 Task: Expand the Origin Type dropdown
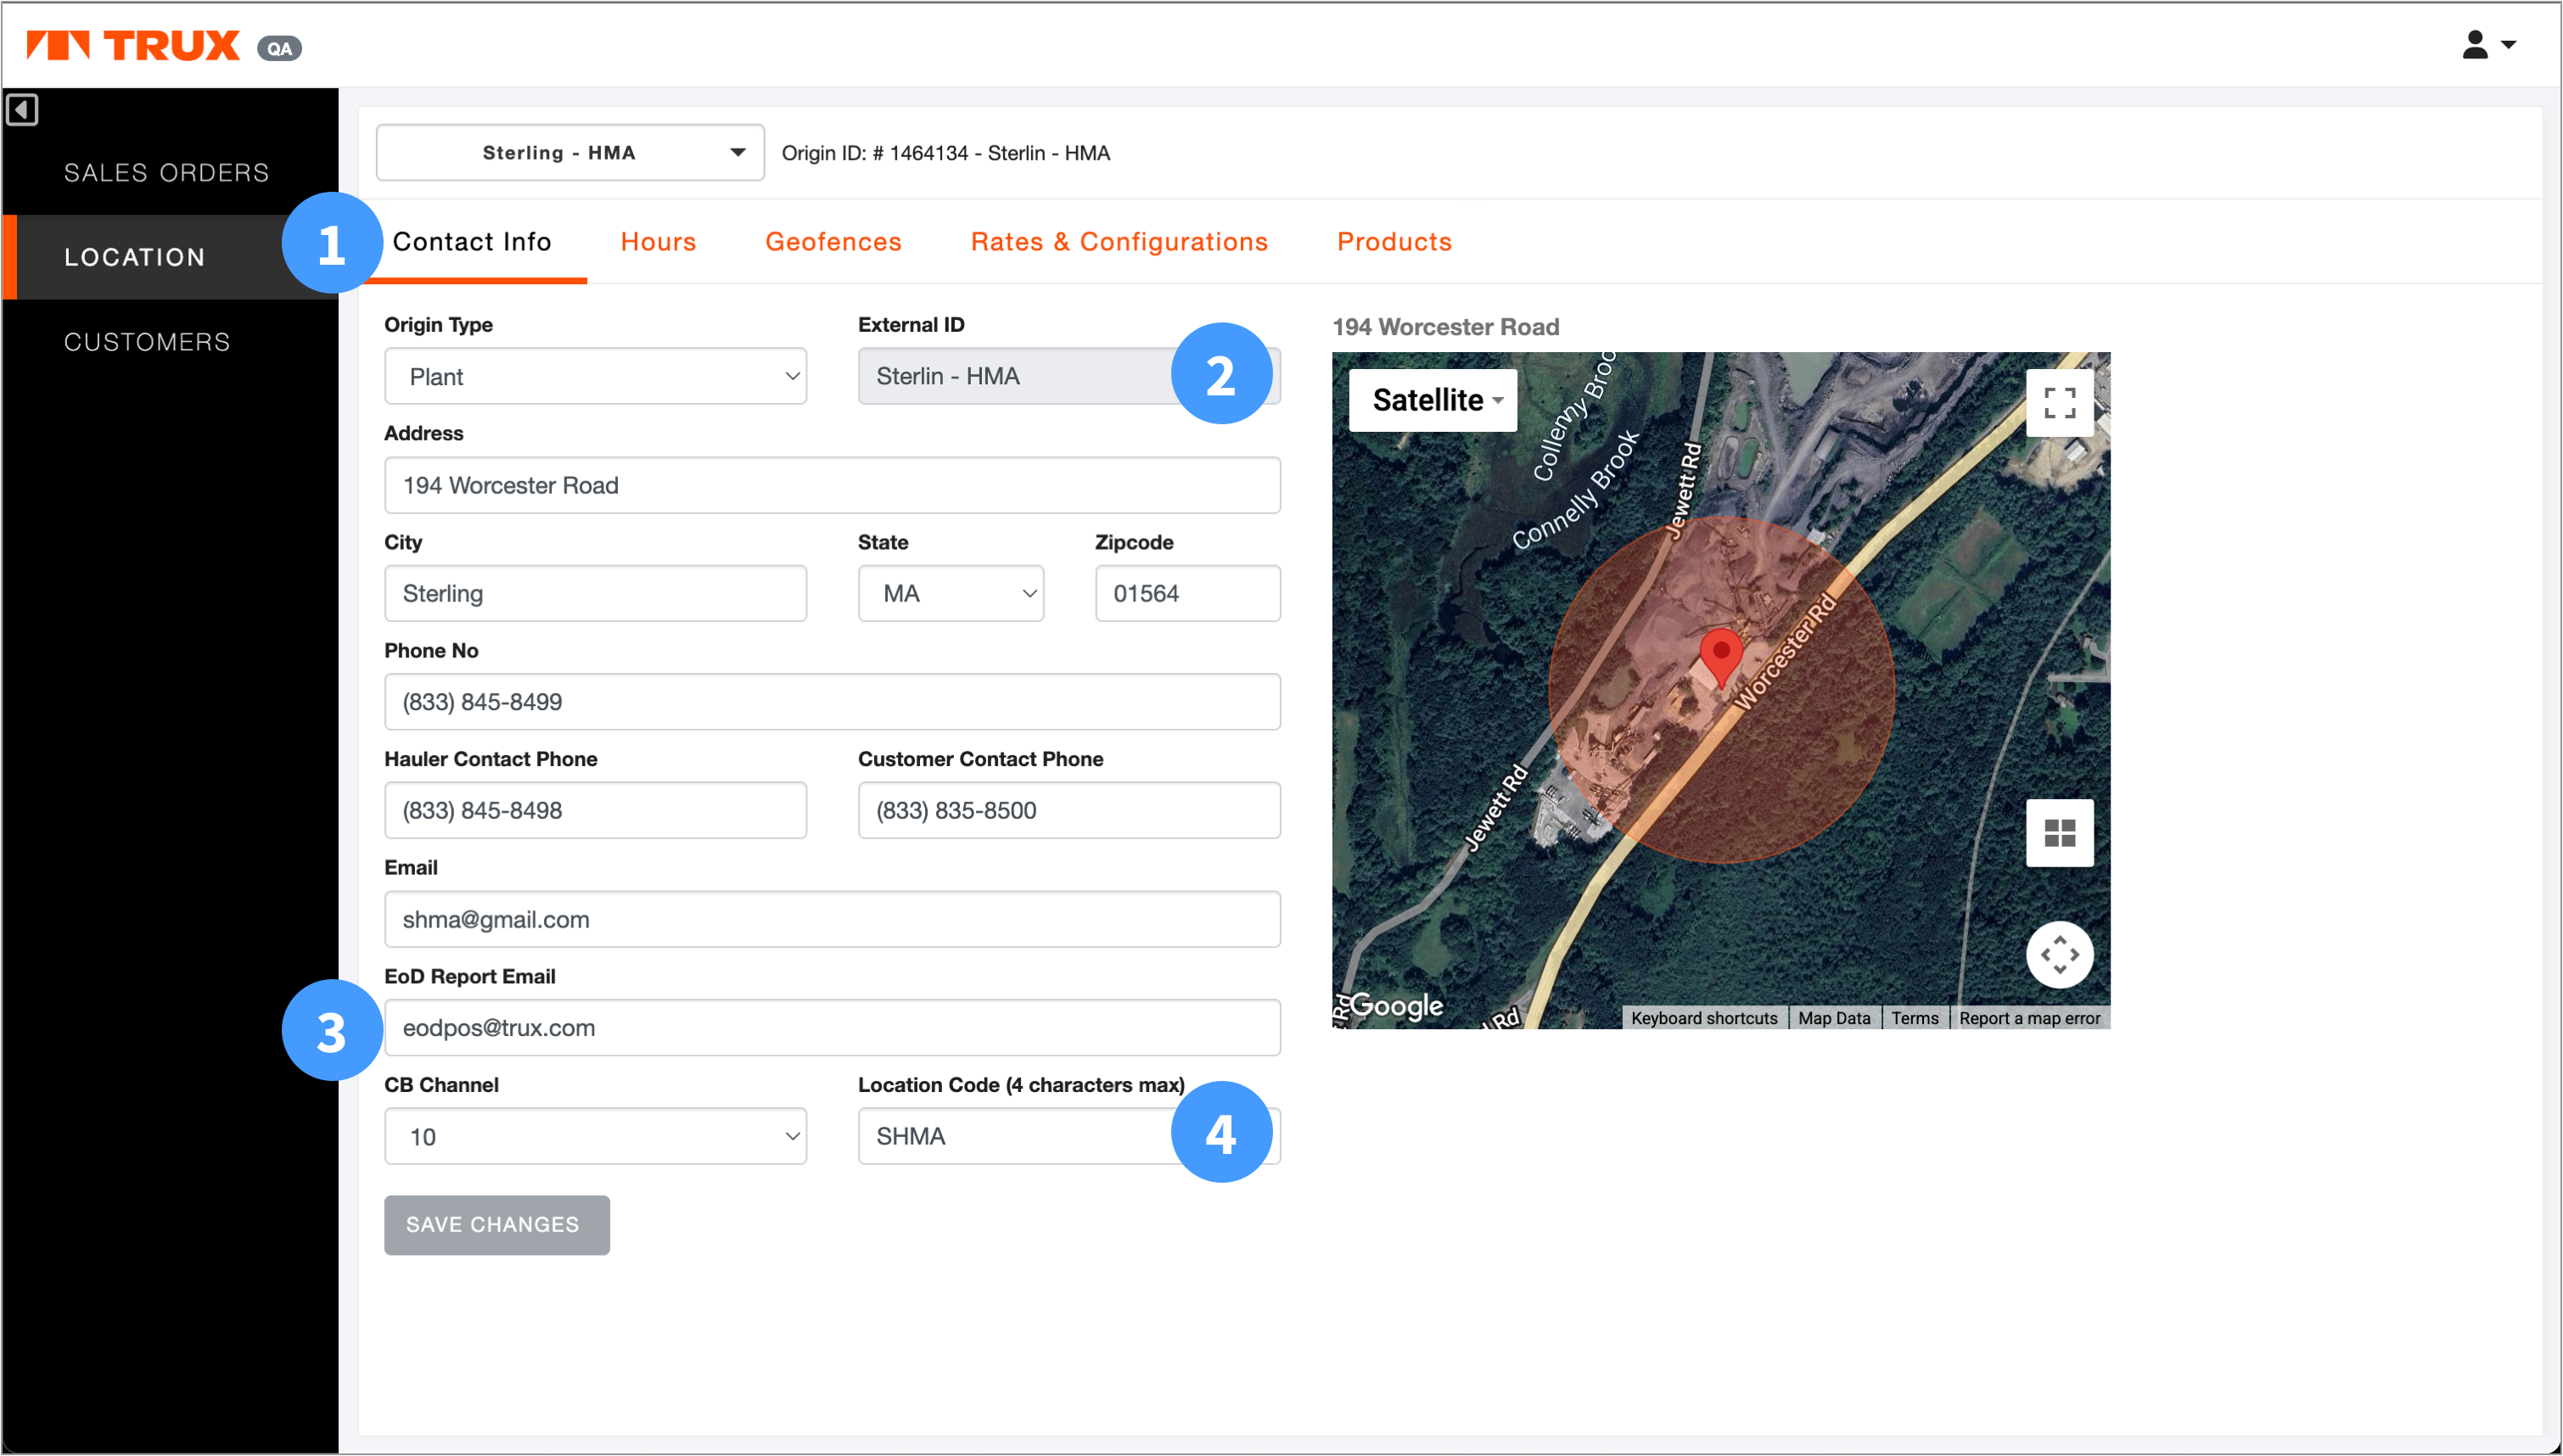(595, 376)
